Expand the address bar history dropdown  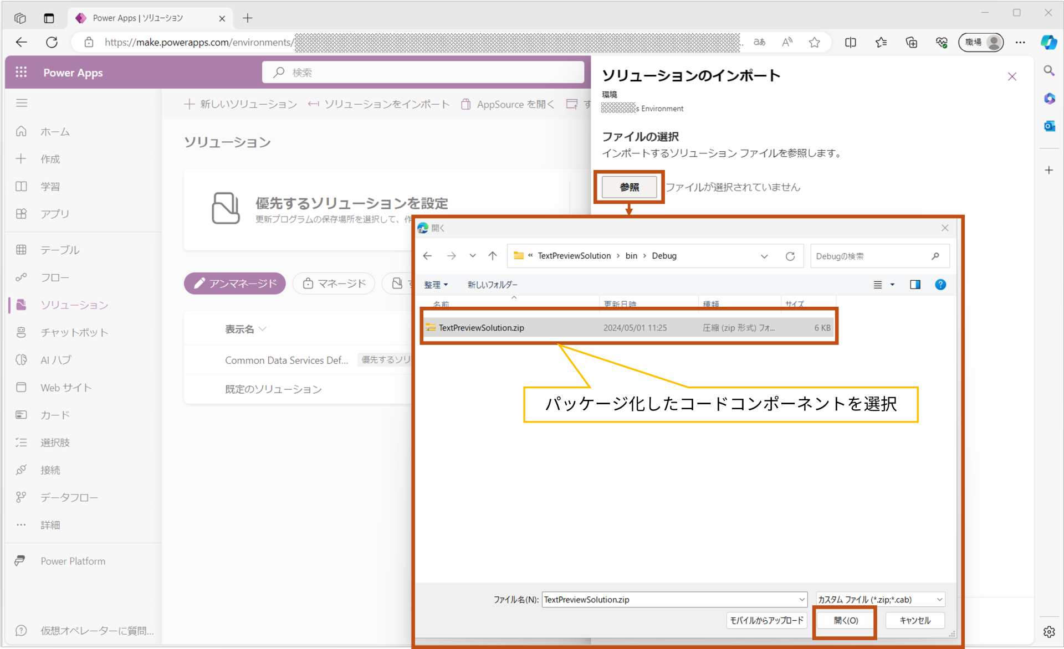[764, 256]
